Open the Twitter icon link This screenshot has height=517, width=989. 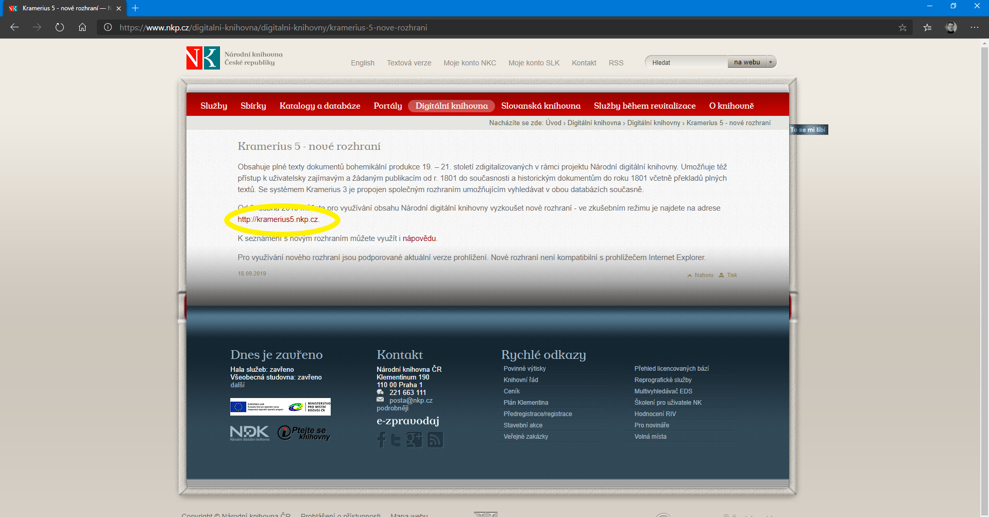396,440
